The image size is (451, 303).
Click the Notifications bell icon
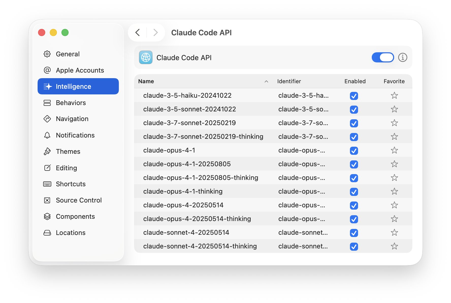(x=47, y=135)
